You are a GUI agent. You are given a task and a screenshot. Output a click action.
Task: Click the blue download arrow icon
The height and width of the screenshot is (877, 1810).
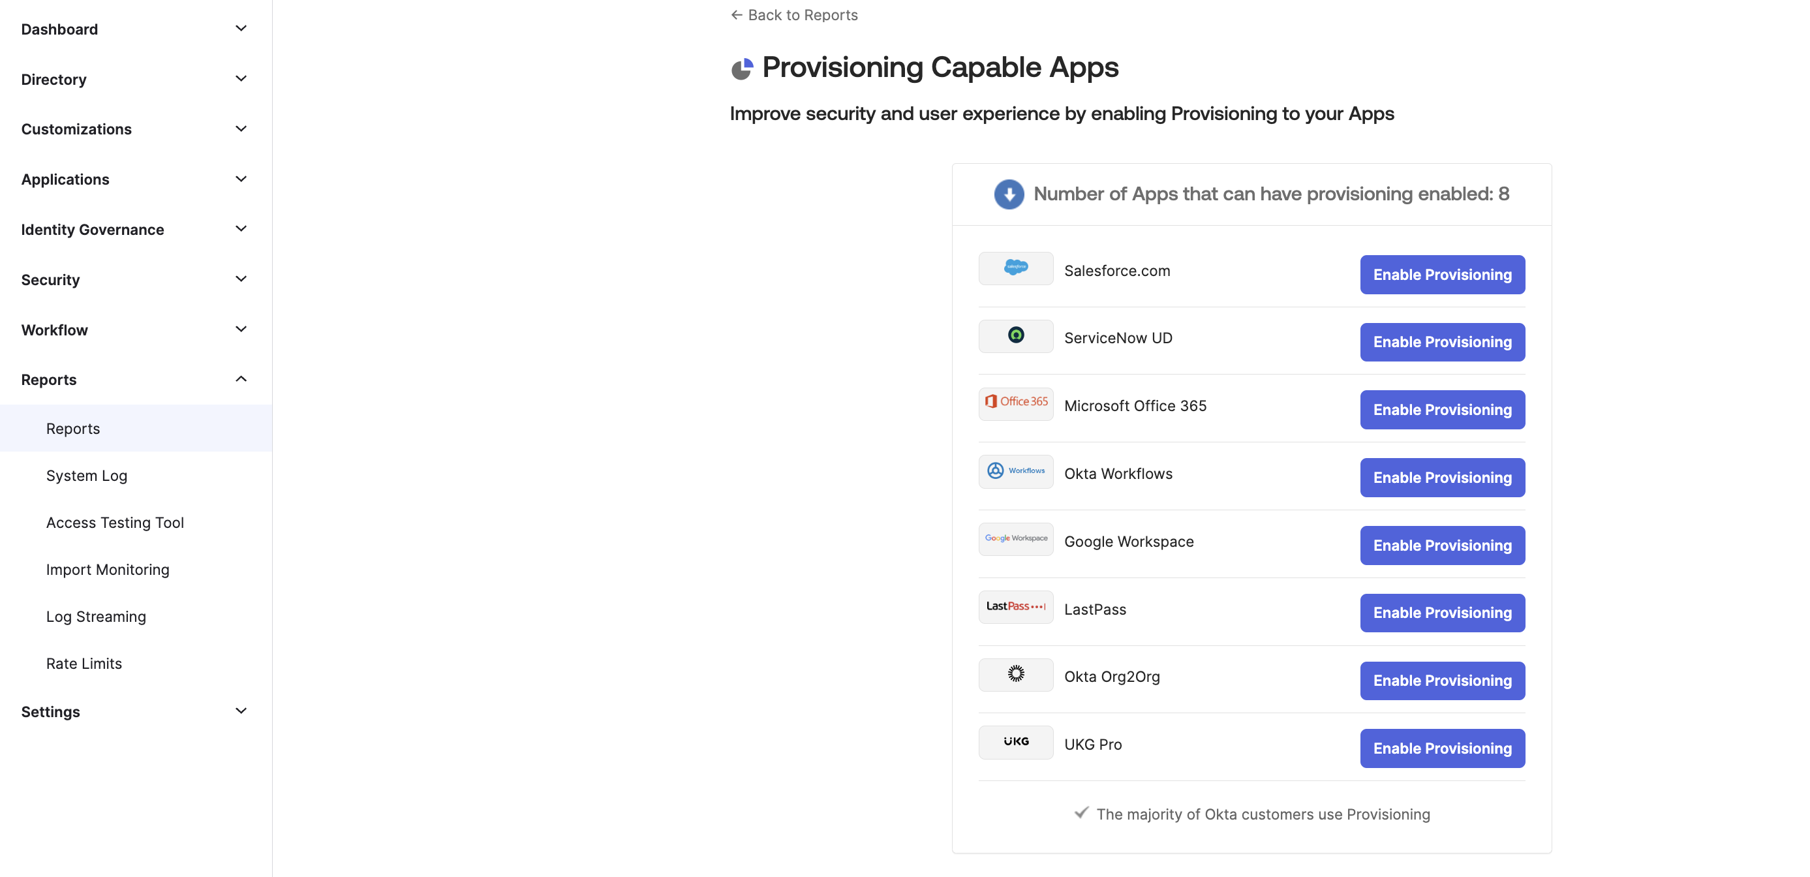1009,194
